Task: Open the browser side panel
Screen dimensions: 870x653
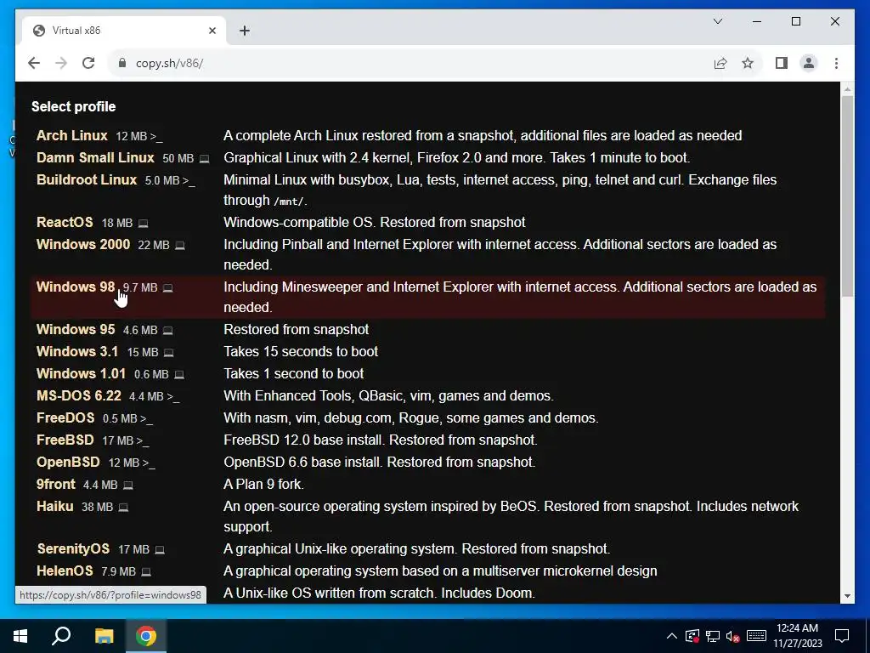Action: pos(782,63)
